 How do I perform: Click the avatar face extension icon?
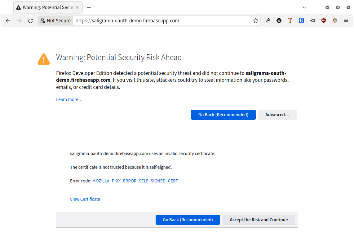point(334,21)
